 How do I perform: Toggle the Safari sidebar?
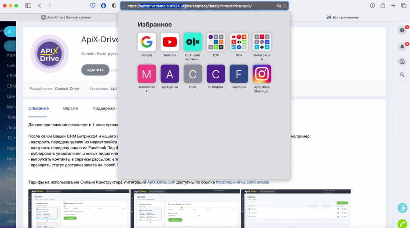click(28, 5)
